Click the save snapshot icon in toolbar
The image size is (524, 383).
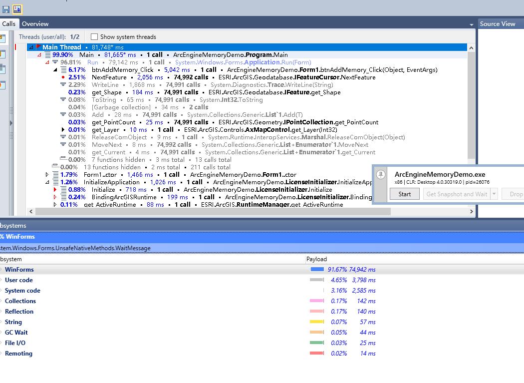coord(6,8)
